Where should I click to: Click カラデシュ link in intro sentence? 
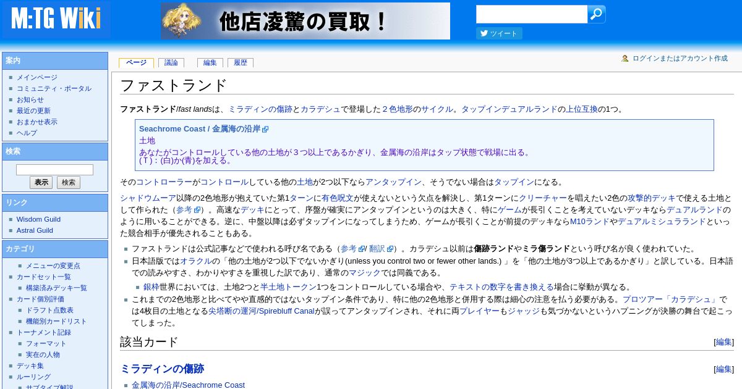coord(320,109)
